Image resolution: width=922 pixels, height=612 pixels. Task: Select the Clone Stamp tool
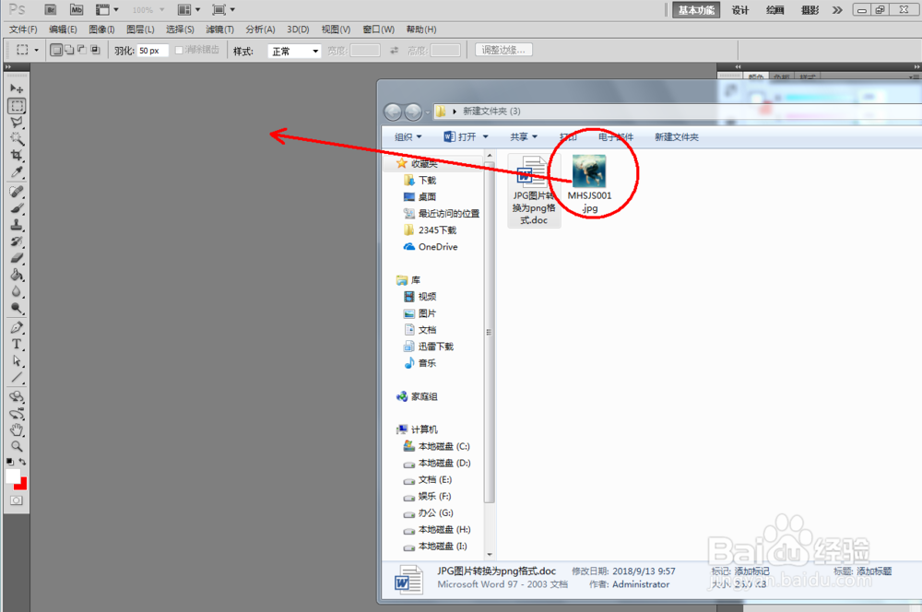[x=17, y=225]
